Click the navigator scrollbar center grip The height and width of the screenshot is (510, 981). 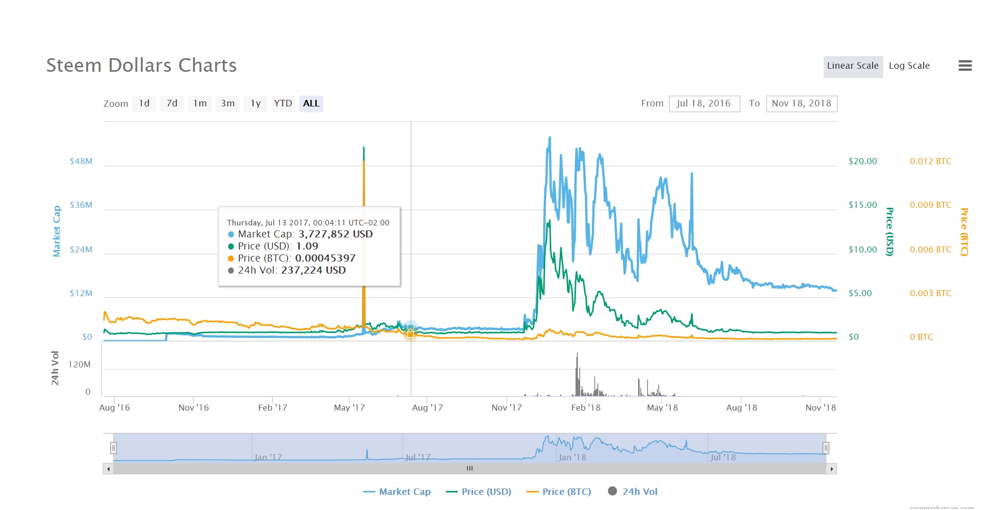coord(470,468)
